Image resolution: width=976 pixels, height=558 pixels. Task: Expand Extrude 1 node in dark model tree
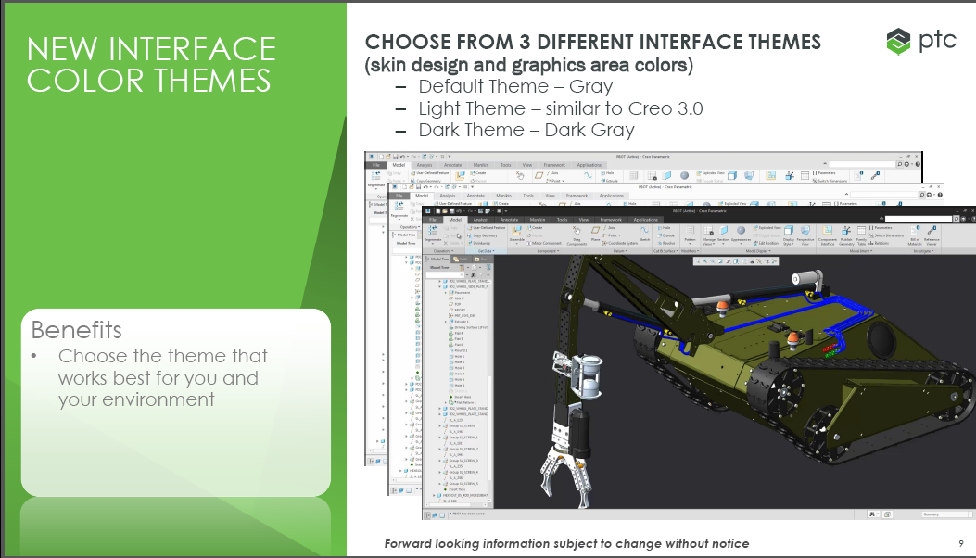tap(446, 322)
